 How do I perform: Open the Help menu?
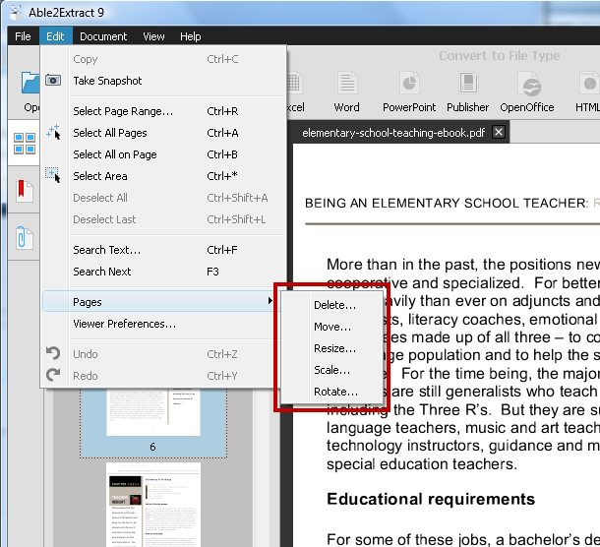pos(190,36)
